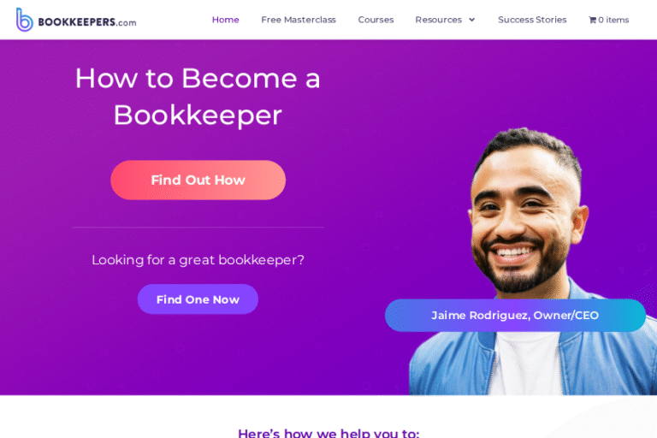Open the Free Masterclass page
Image resolution: width=657 pixels, height=438 pixels.
tap(299, 20)
